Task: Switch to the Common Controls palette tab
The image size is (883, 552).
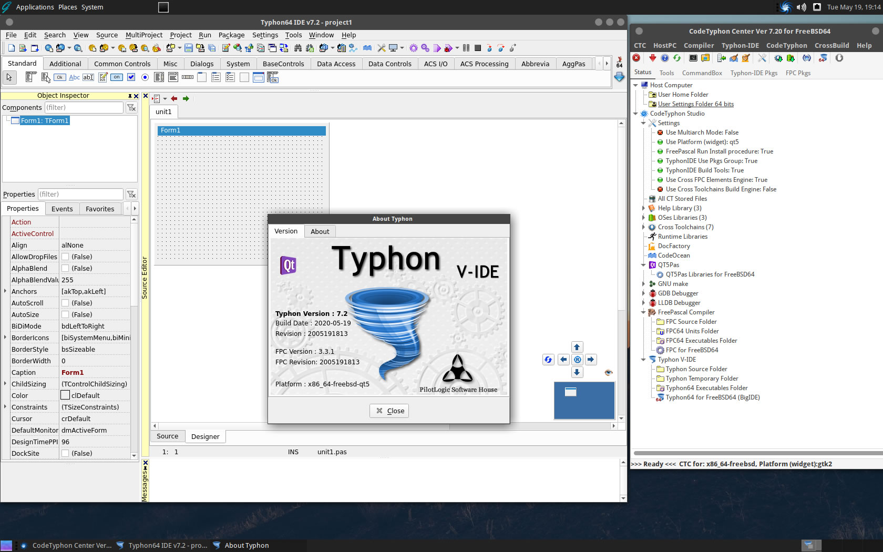Action: point(122,64)
